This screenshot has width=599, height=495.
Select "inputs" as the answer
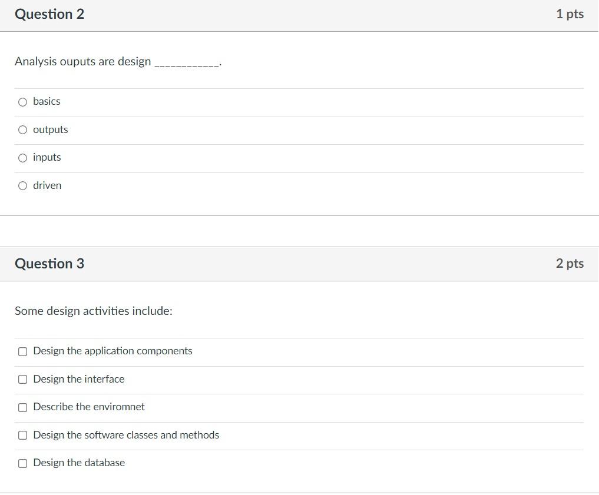(22, 158)
